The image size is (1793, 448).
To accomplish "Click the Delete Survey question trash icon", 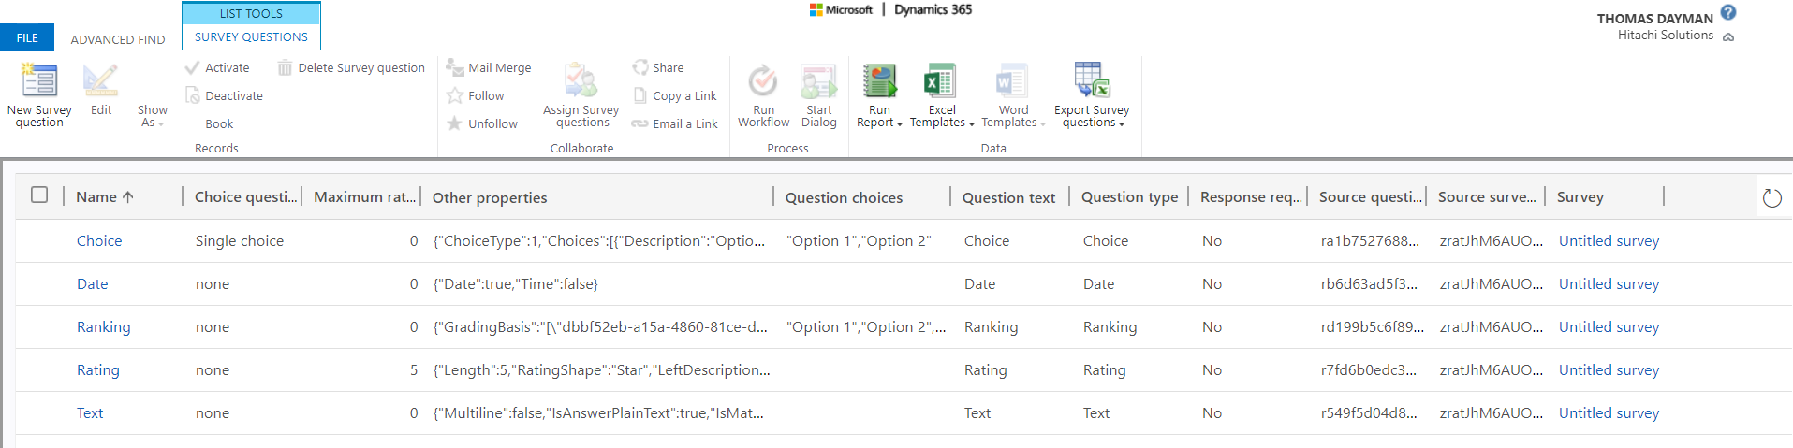I will click(x=285, y=67).
